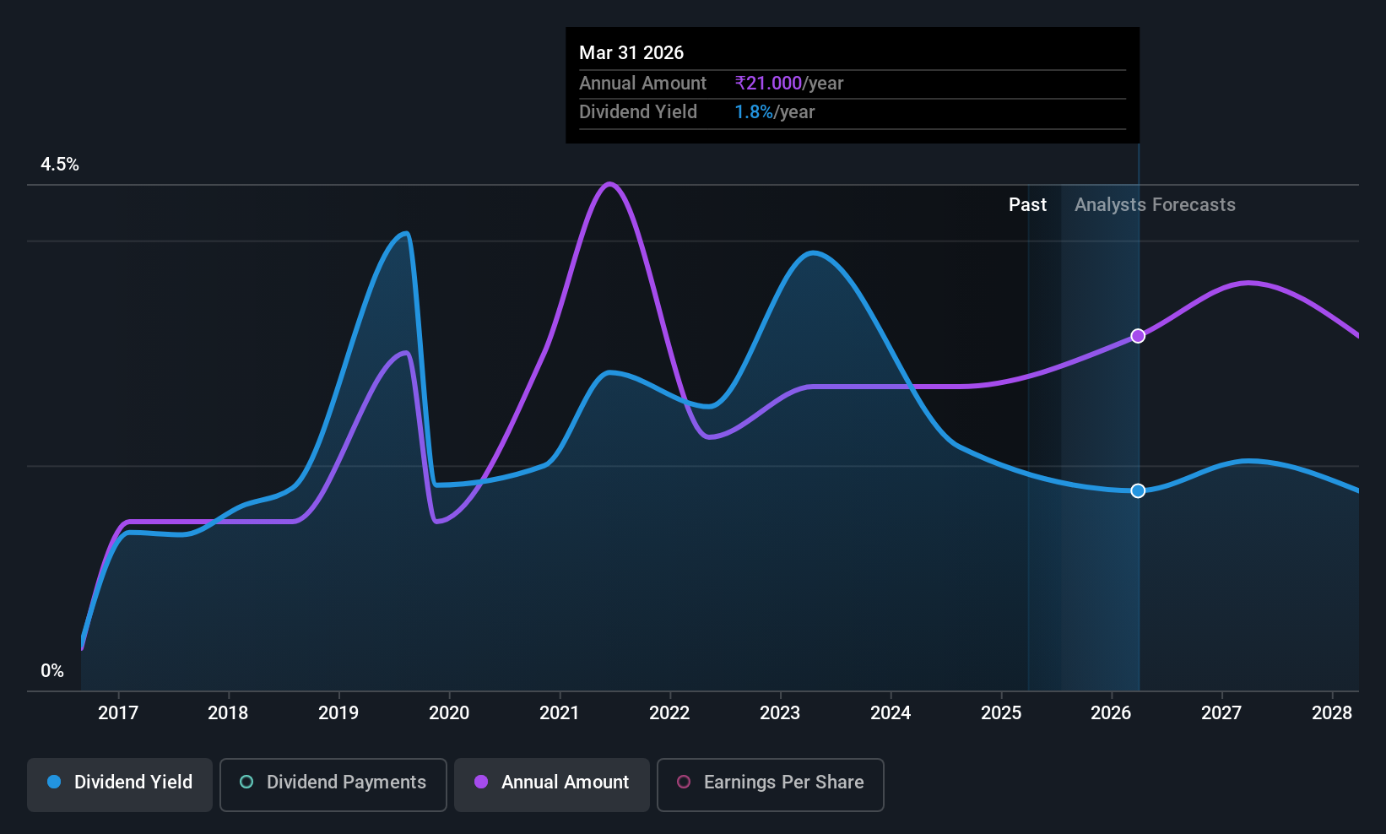Viewport: 1386px width, 834px height.
Task: Click the Analysts Forecasts label
Action: [1155, 204]
